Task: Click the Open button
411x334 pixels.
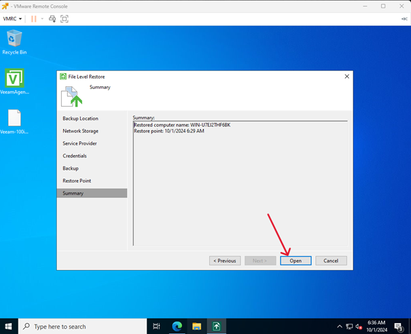Action: coord(296,261)
